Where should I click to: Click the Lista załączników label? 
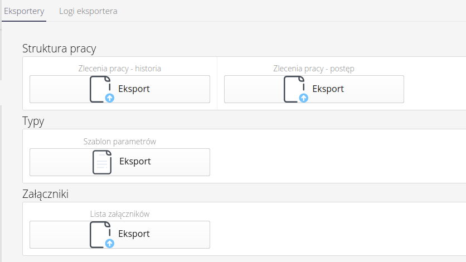click(x=119, y=214)
